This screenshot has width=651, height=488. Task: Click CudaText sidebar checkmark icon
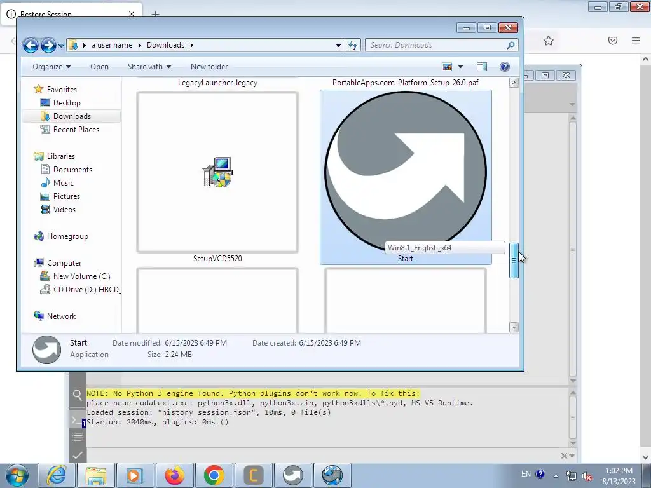pyautogui.click(x=77, y=455)
